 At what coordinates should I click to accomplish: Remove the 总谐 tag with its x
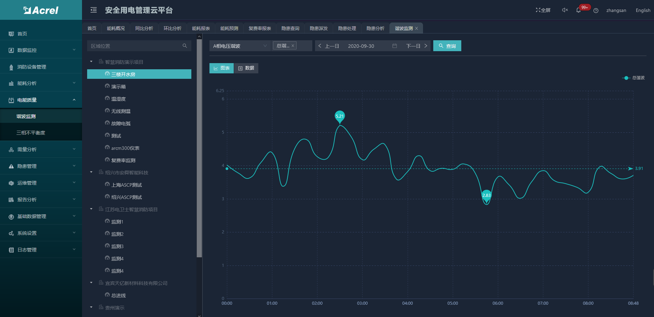coord(293,46)
